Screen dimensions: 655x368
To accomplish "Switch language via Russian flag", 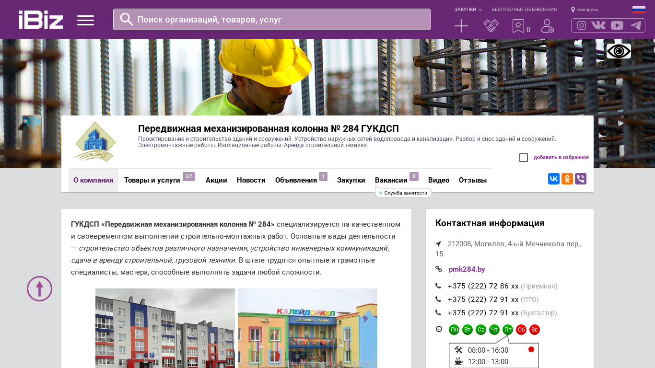I will pos(639,10).
